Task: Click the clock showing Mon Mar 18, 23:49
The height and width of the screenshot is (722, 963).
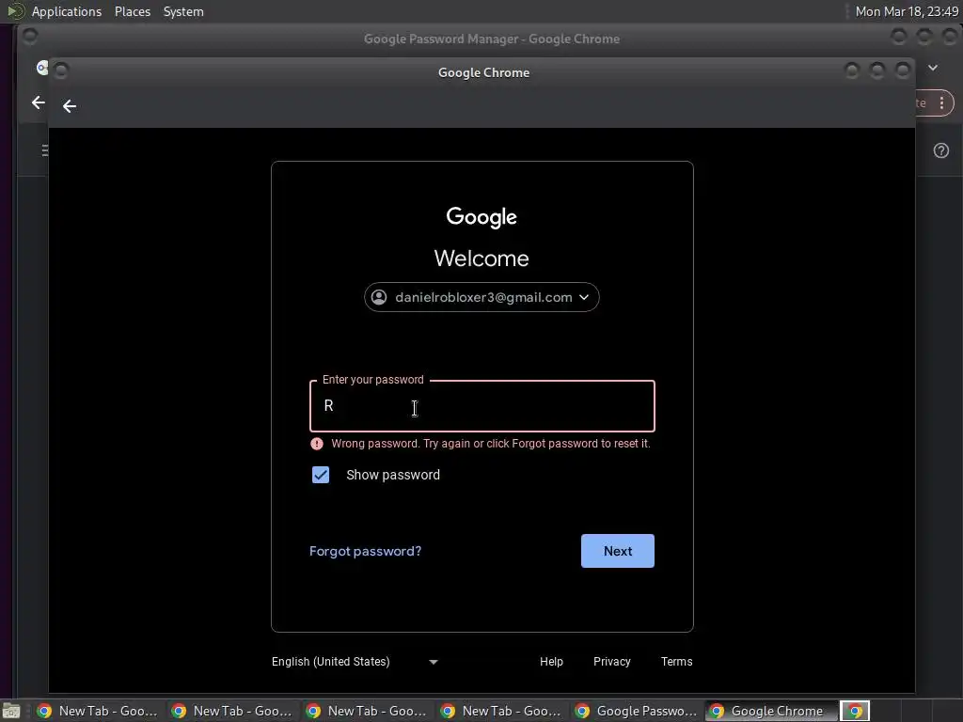Action: click(x=907, y=11)
